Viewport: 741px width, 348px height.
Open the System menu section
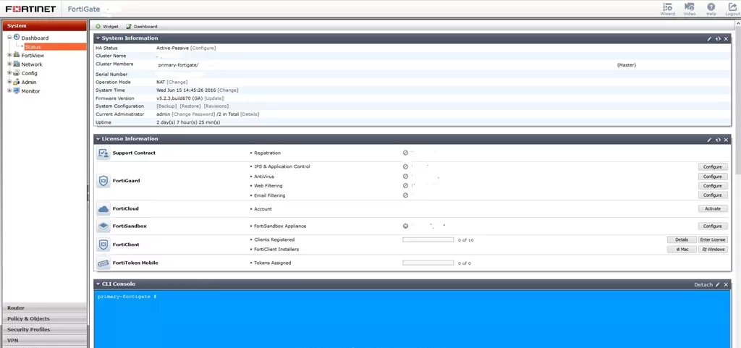tap(44, 26)
